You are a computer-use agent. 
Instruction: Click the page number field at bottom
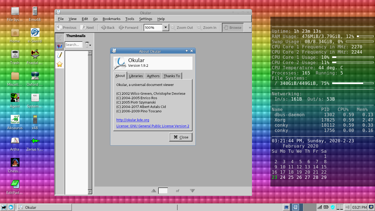163,191
